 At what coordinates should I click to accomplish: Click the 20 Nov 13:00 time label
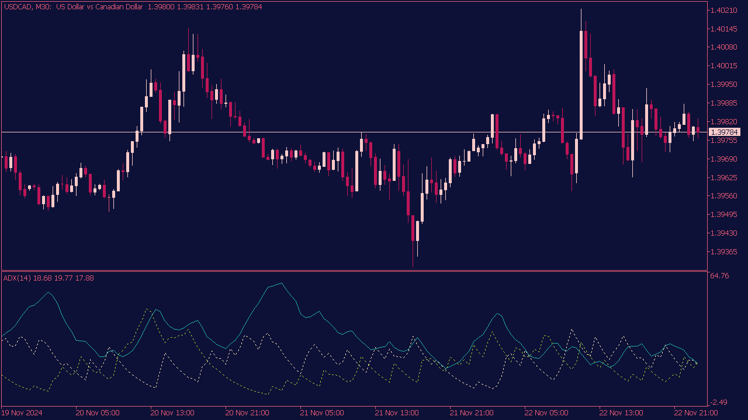tap(172, 412)
